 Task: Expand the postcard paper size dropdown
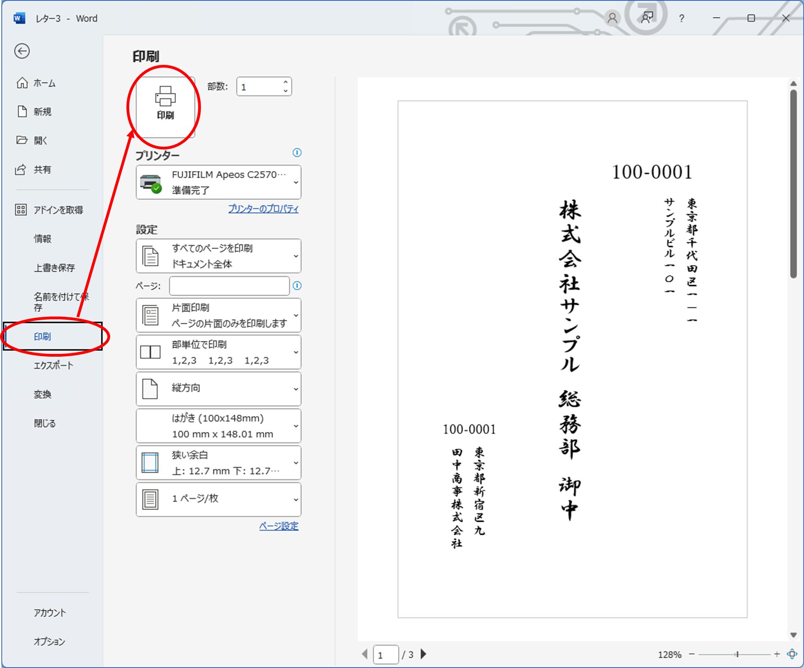click(x=218, y=426)
